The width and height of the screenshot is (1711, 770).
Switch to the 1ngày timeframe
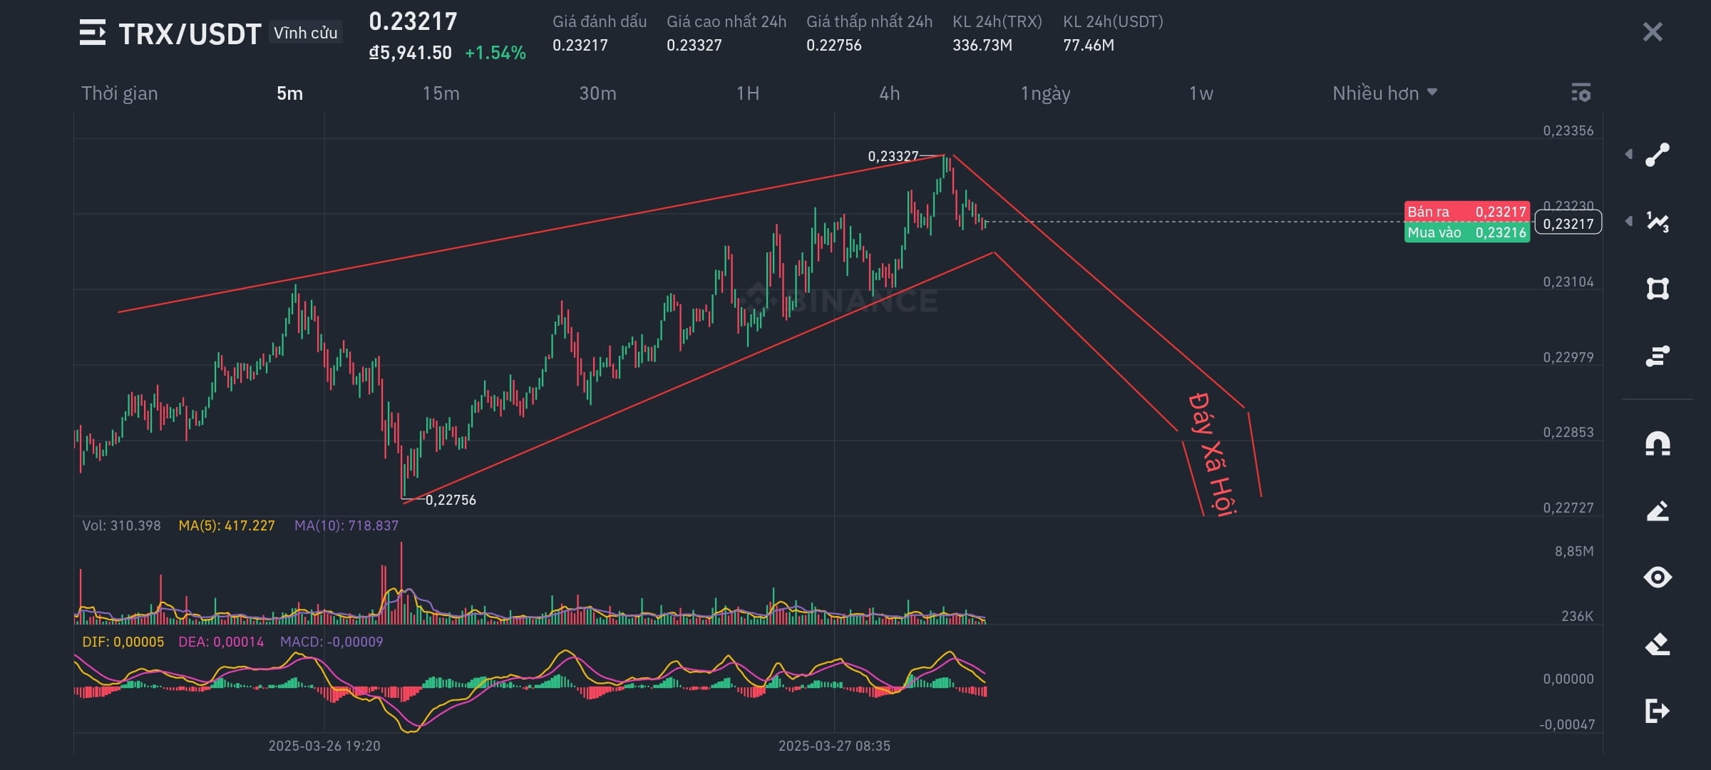(1045, 94)
